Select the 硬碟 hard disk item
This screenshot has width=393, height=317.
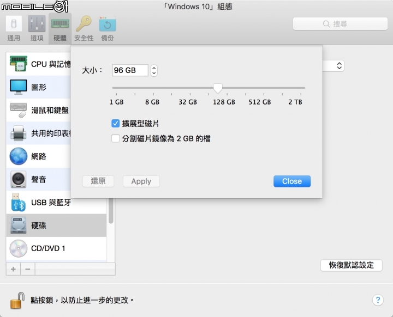(56, 225)
